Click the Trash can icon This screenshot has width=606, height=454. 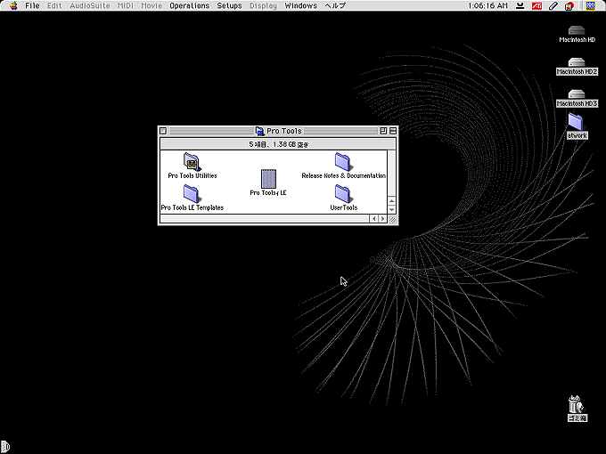pos(577,404)
